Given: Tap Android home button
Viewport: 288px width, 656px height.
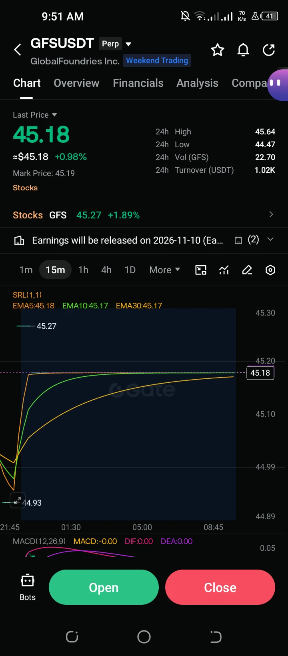Looking at the screenshot, I should (x=144, y=636).
